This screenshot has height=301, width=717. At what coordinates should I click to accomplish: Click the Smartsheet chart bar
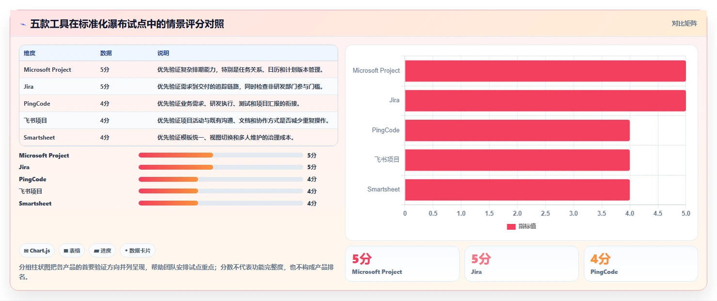[x=517, y=190]
